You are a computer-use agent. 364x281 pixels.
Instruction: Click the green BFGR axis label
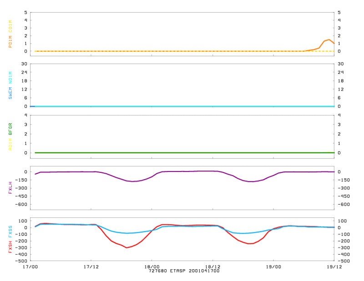coord(10,129)
